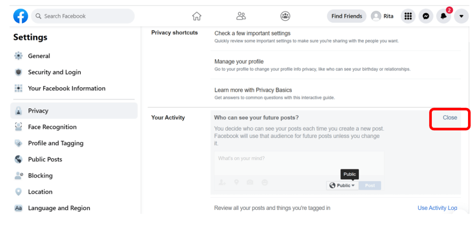Click the search magnifier icon
475x246 pixels.
pyautogui.click(x=38, y=16)
